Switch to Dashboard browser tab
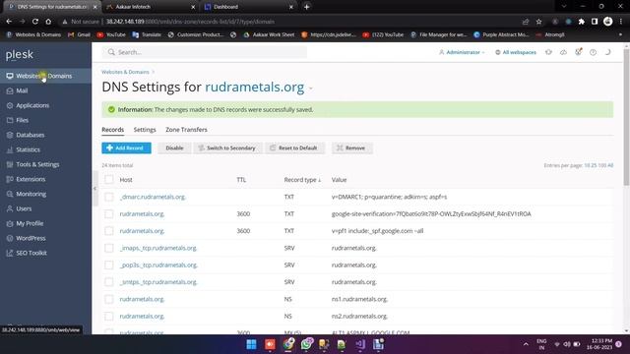This screenshot has height=354, width=630. coord(249,7)
